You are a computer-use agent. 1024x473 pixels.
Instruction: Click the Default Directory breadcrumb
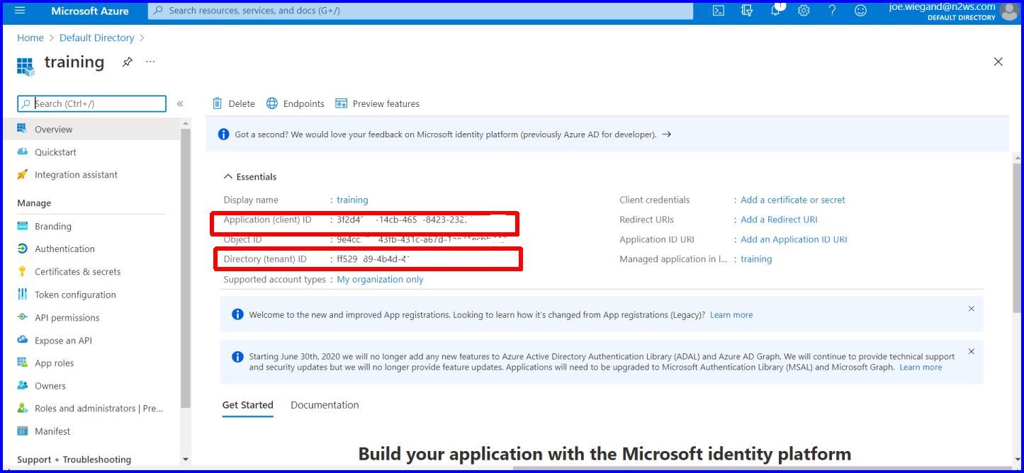click(96, 38)
